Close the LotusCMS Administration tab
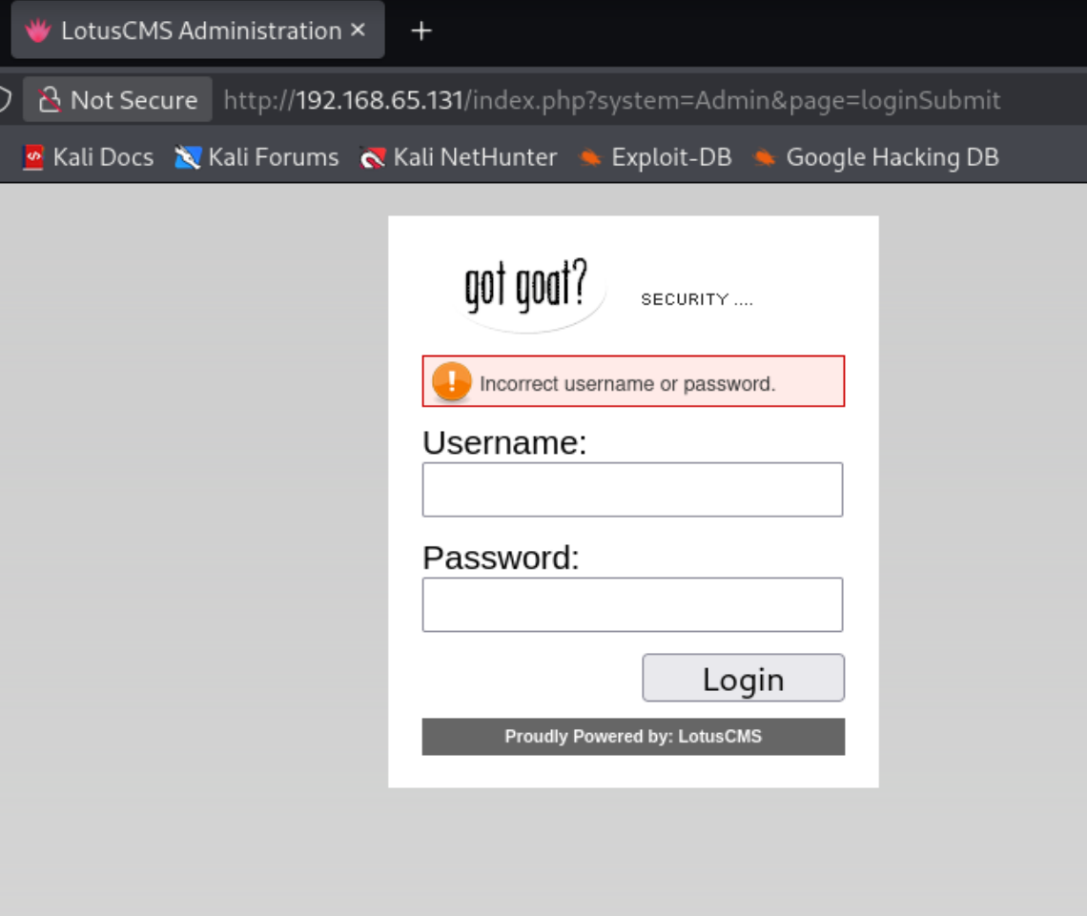The width and height of the screenshot is (1087, 916). click(x=358, y=30)
